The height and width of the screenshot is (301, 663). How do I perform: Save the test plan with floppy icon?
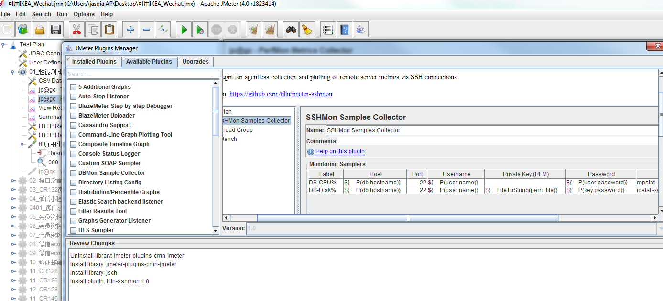(x=56, y=30)
